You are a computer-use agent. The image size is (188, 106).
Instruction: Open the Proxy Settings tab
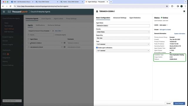(x=71, y=19)
